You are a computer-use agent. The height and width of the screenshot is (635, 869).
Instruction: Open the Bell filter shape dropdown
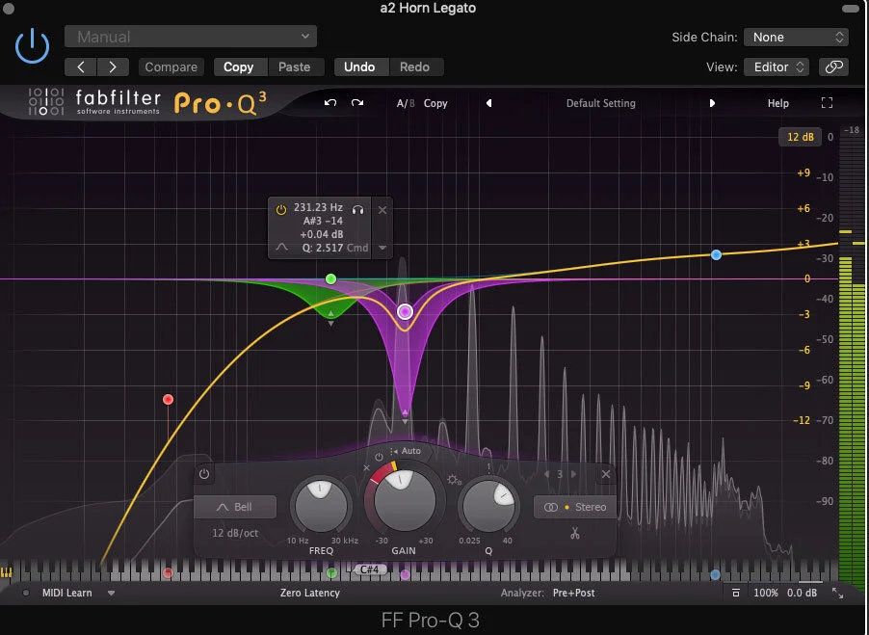235,507
